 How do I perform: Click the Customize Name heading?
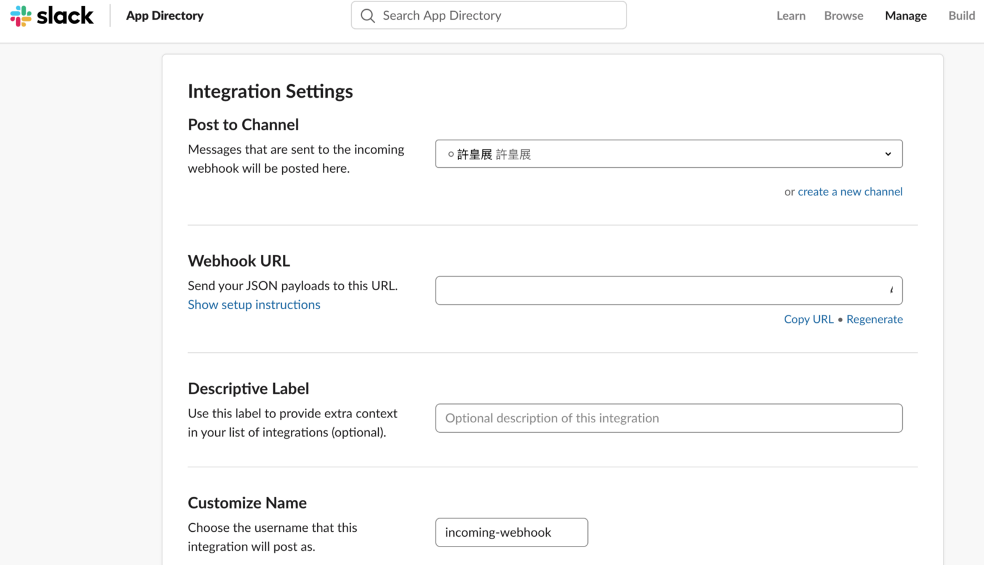click(x=247, y=503)
